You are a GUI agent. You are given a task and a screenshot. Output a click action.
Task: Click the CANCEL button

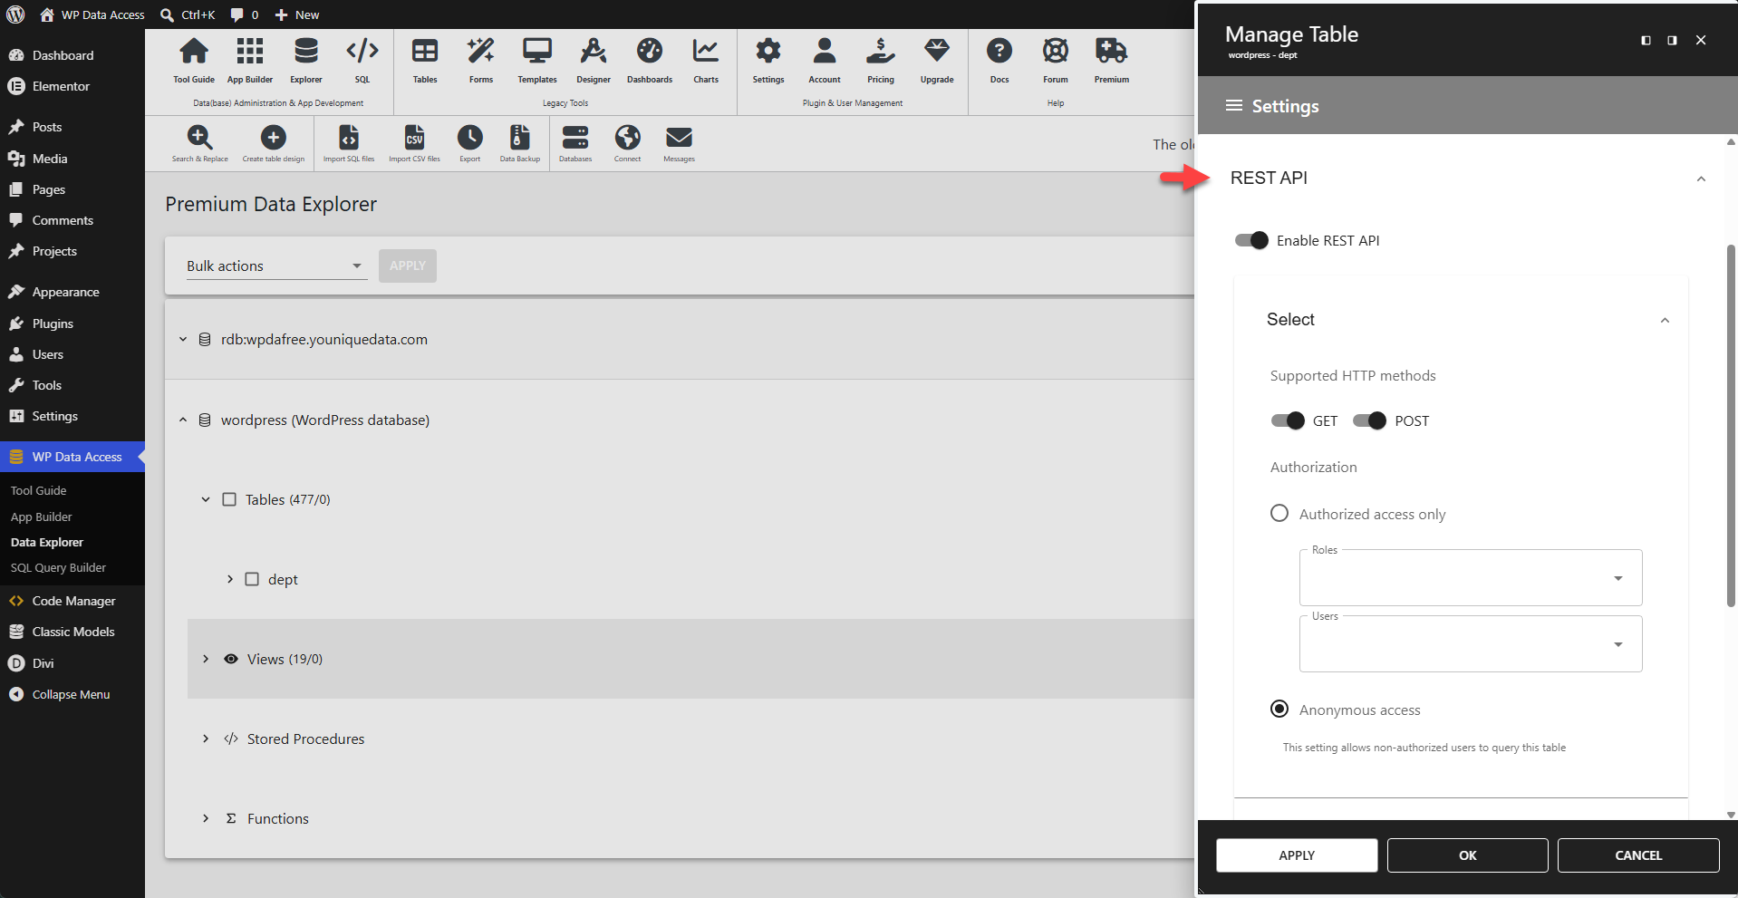point(1638,855)
